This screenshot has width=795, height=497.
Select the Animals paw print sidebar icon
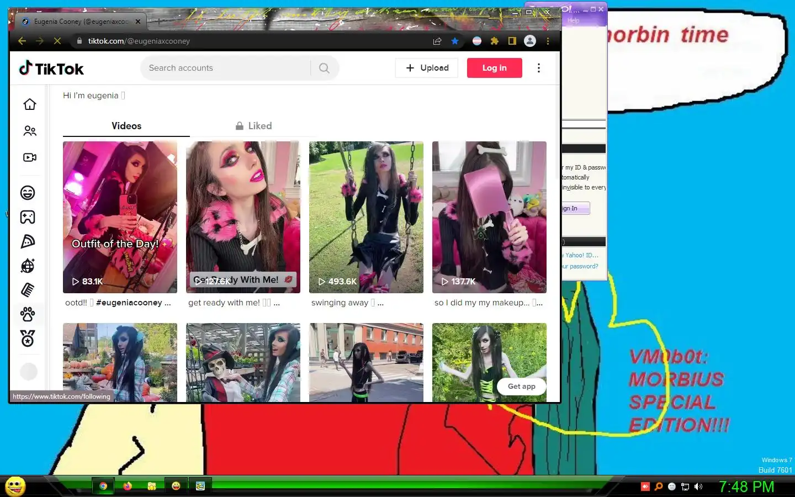click(x=28, y=314)
